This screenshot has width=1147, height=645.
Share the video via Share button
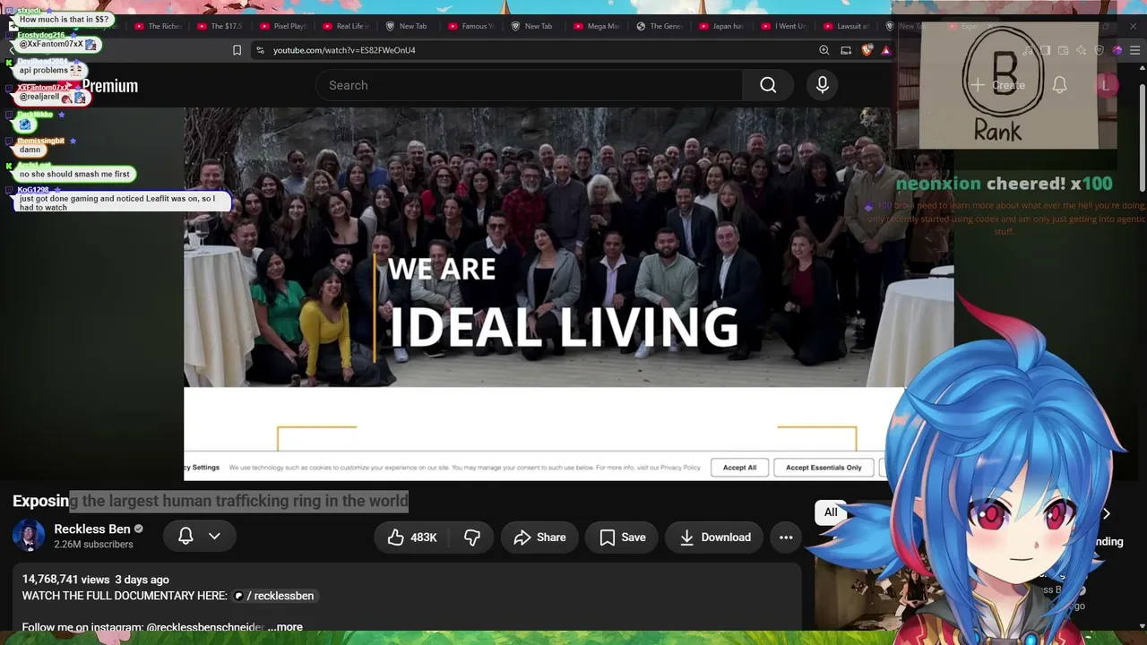pyautogui.click(x=539, y=537)
